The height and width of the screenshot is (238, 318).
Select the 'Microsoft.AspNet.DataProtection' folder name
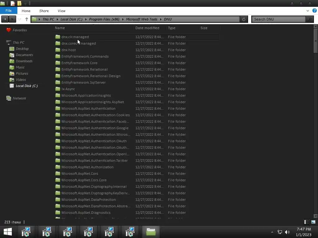point(89,200)
